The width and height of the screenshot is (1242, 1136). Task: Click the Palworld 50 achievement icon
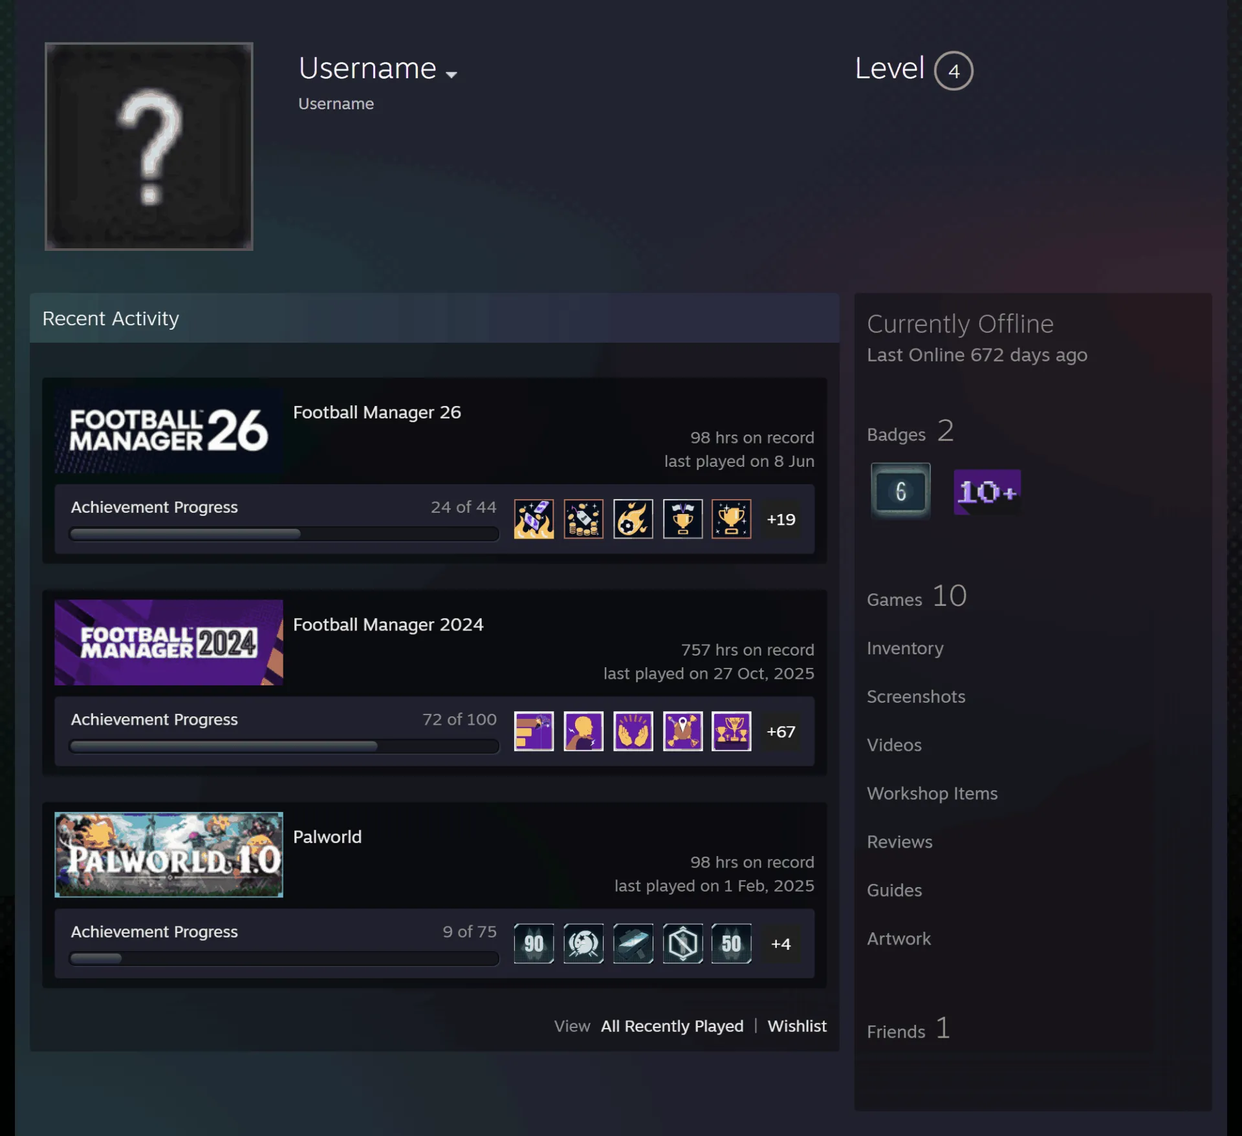click(732, 943)
